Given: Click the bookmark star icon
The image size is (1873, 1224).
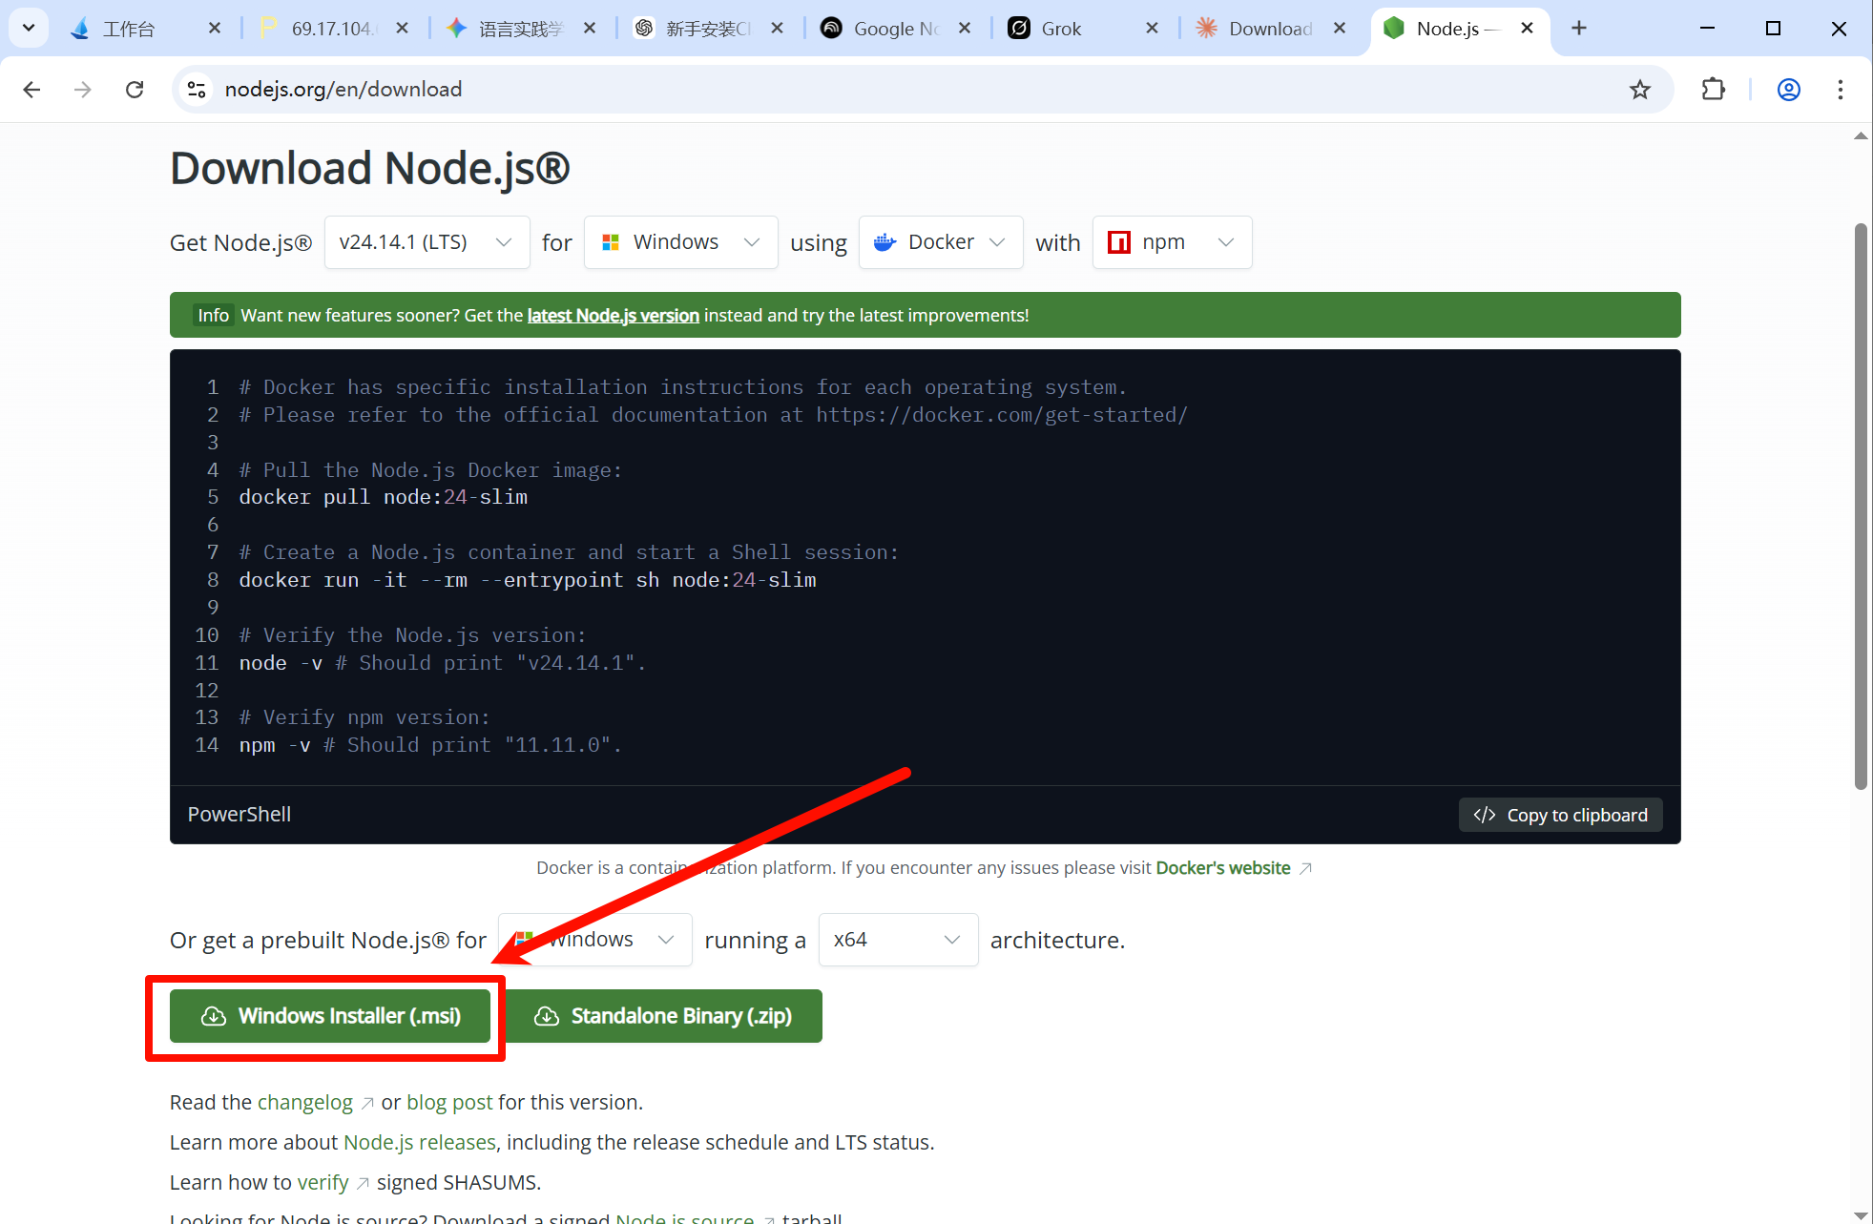Looking at the screenshot, I should tap(1639, 90).
